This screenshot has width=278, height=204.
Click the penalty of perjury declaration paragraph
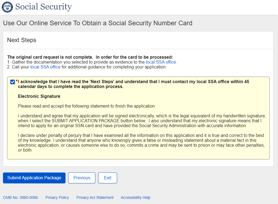pos(141,143)
